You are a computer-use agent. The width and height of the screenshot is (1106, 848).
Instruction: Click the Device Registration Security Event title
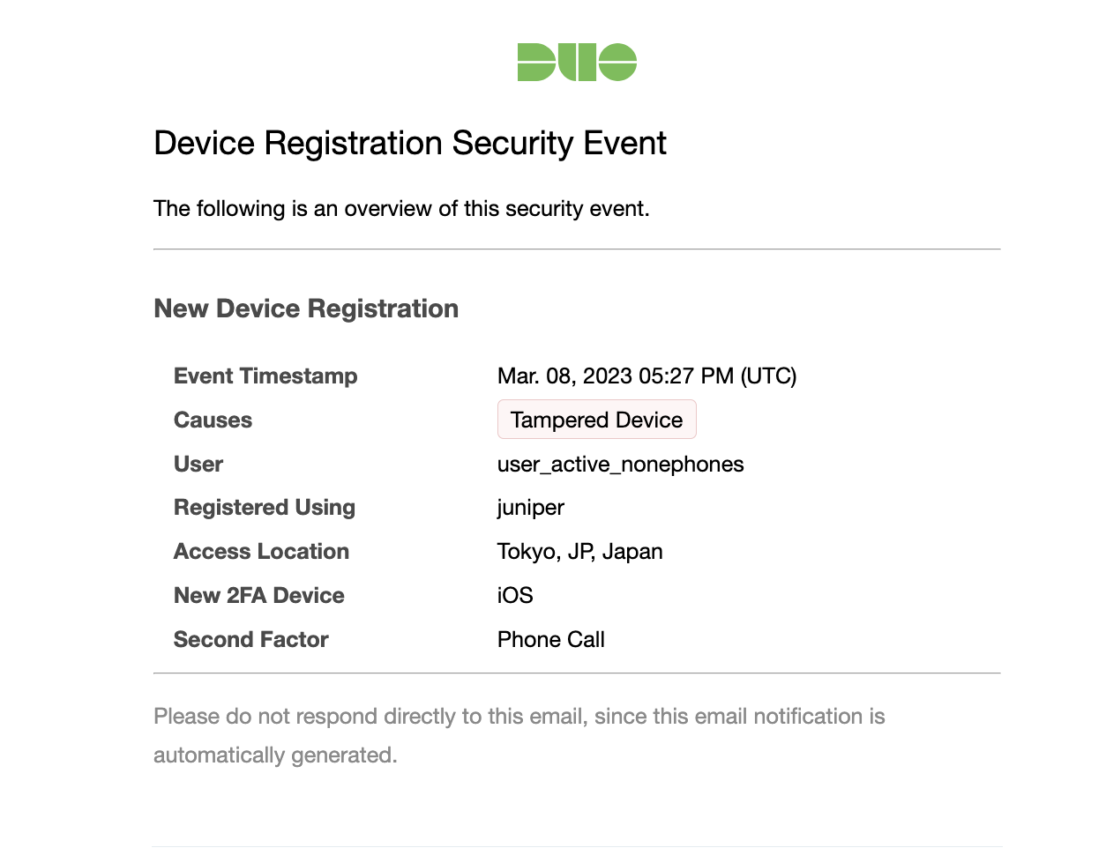[410, 144]
